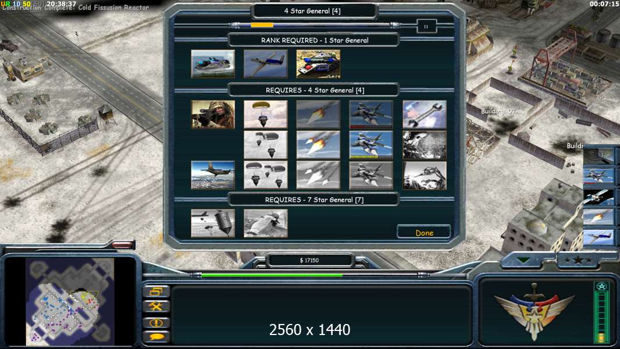
Task: Click the red toggle above the minimap
Action: tap(123, 245)
